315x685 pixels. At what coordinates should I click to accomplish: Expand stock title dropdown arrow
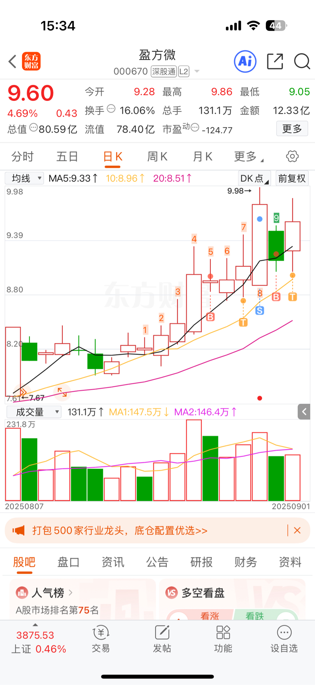click(197, 71)
